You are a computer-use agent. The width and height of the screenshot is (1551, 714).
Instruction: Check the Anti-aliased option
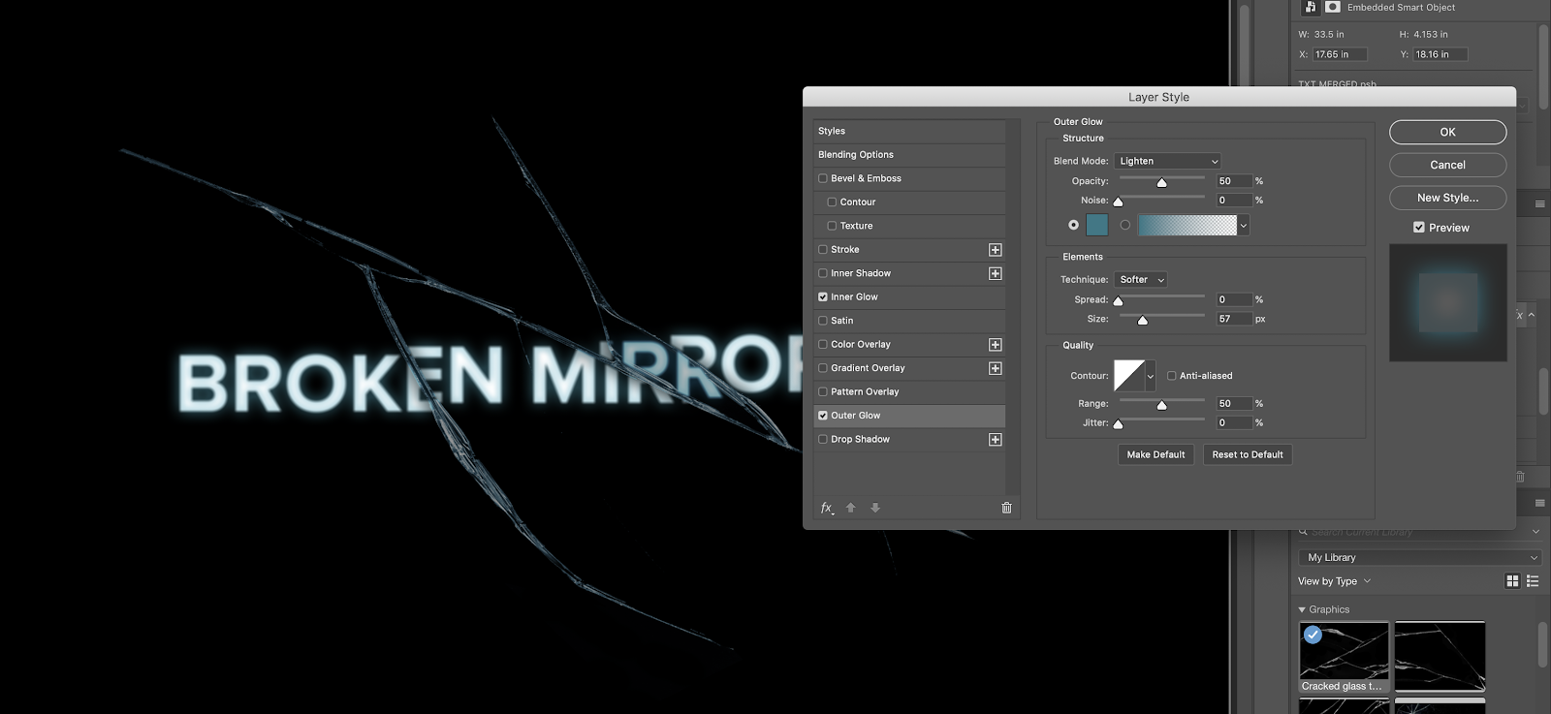tap(1171, 376)
